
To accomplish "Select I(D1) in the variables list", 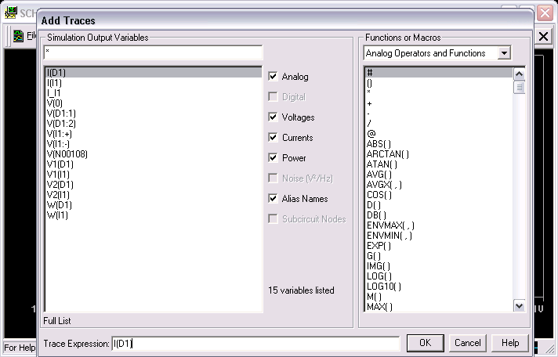I will [x=56, y=73].
